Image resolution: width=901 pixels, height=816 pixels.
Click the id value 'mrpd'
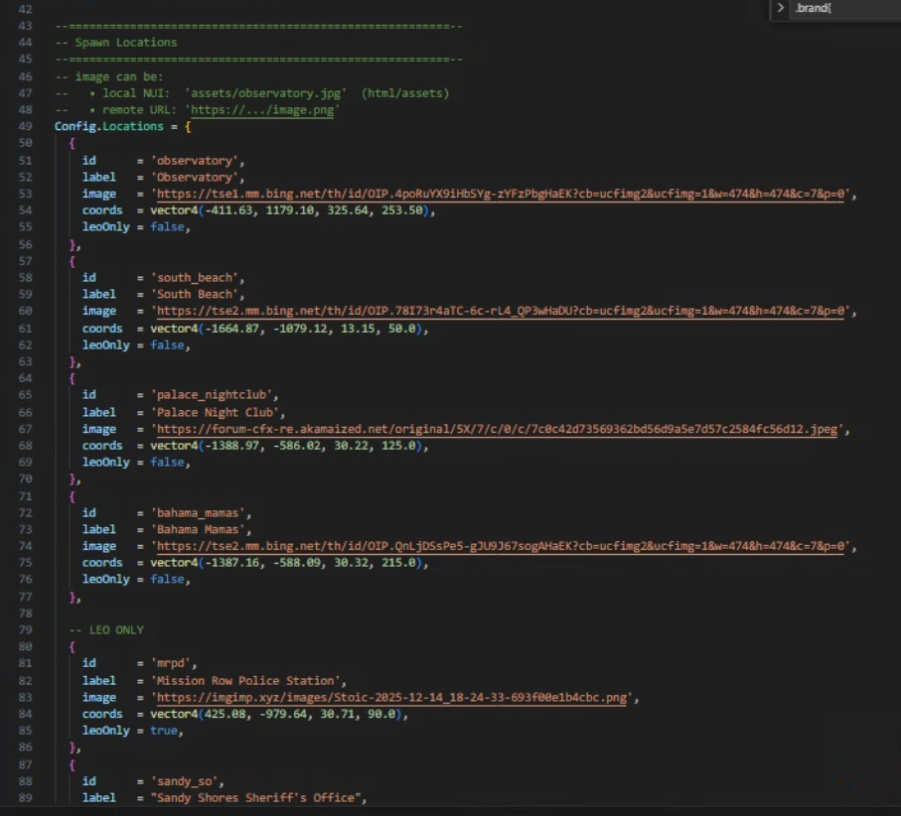click(x=171, y=663)
